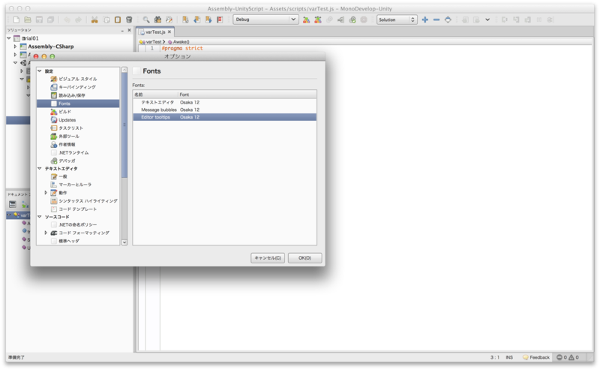This screenshot has width=600, height=370.
Task: Click the red bookmark toggle toolbar icon
Action: point(220,20)
